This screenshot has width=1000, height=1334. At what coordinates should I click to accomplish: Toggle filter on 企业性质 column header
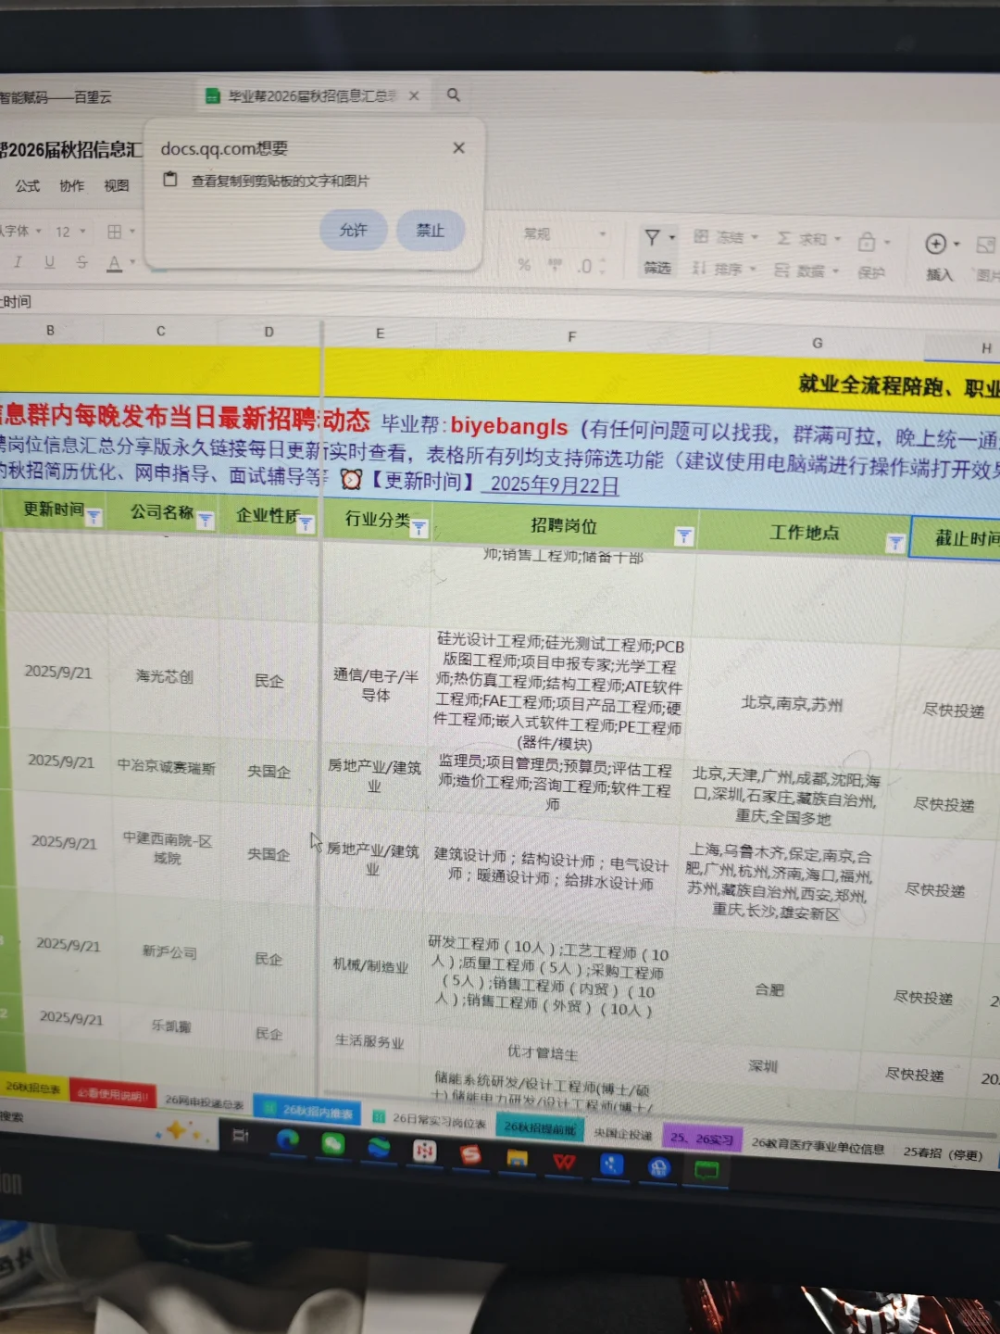pyautogui.click(x=306, y=524)
